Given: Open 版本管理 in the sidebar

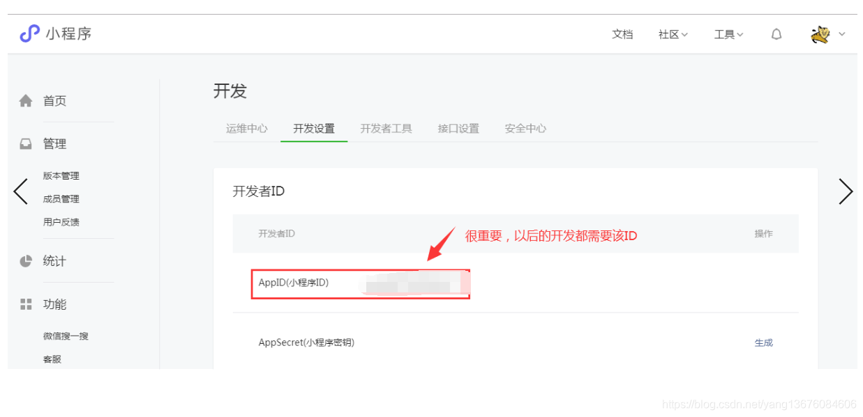Looking at the screenshot, I should click(61, 175).
